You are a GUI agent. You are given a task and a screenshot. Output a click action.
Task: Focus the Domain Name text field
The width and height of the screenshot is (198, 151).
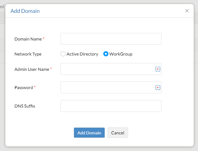coord(111,39)
